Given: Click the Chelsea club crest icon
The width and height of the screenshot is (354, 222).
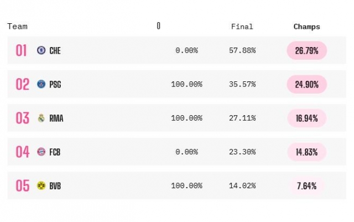Looking at the screenshot, I should [41, 50].
